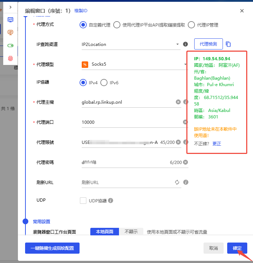Click the 國家/地區: 阿富汗(AF) text
This screenshot has height=263, width=253.
click(217, 65)
